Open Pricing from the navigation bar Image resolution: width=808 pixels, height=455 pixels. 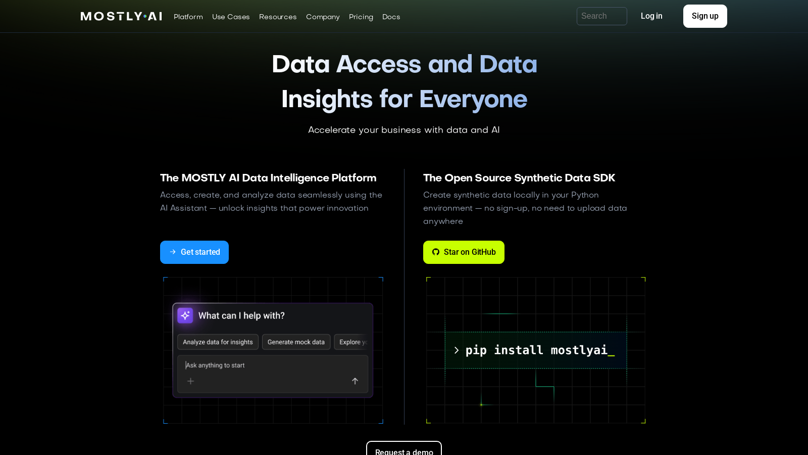point(361,17)
